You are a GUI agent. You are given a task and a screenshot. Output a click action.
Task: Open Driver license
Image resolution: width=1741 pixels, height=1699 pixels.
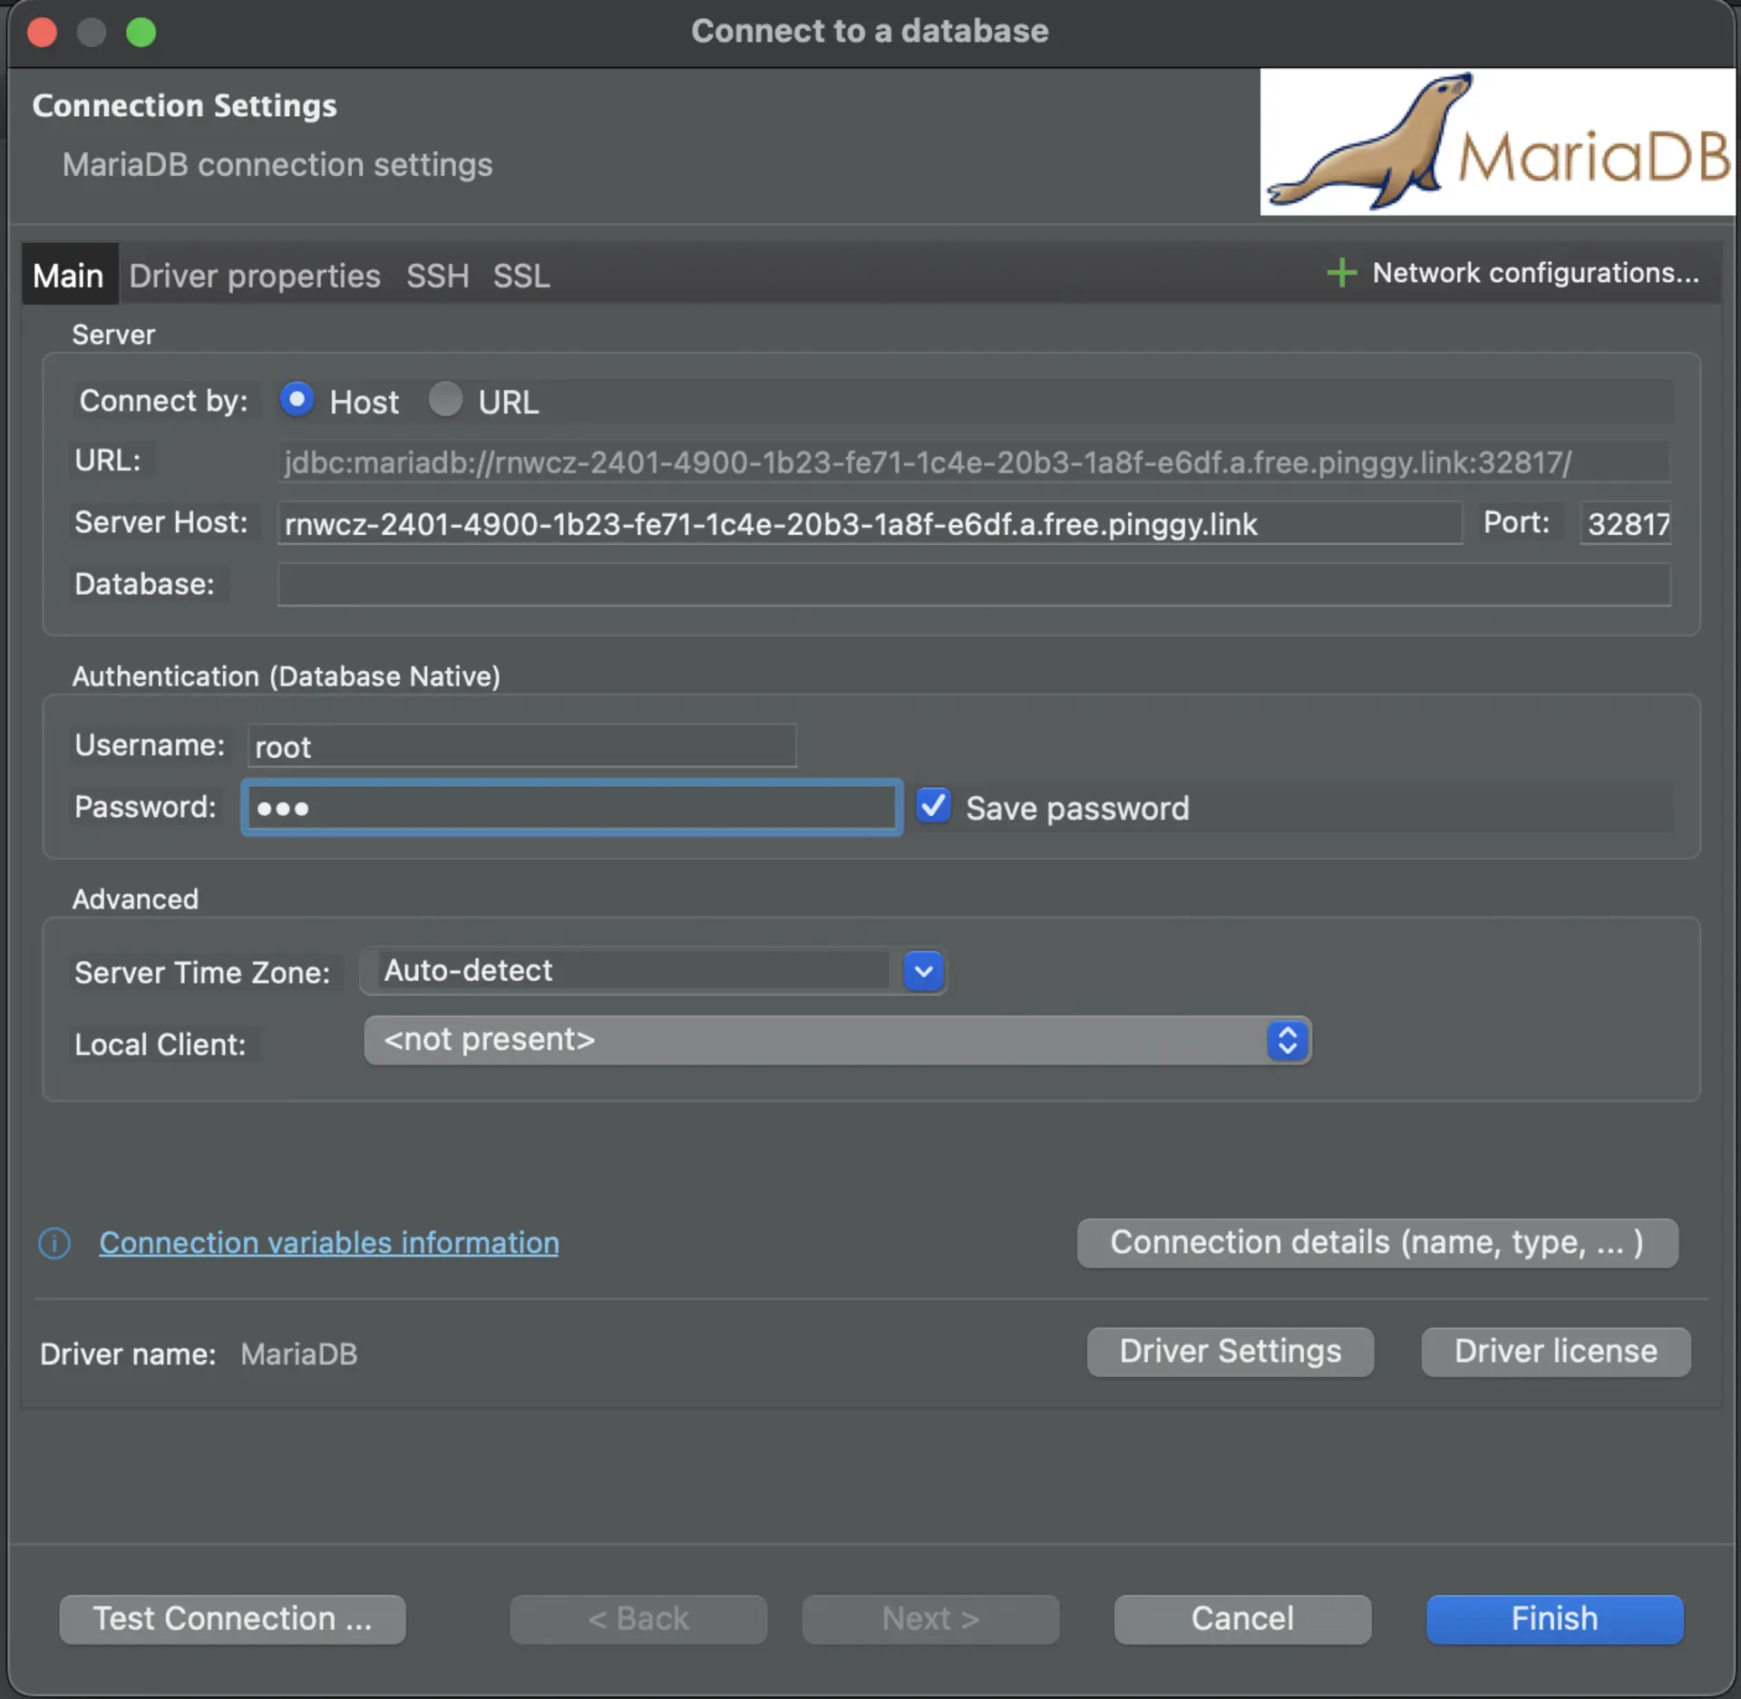click(1556, 1352)
